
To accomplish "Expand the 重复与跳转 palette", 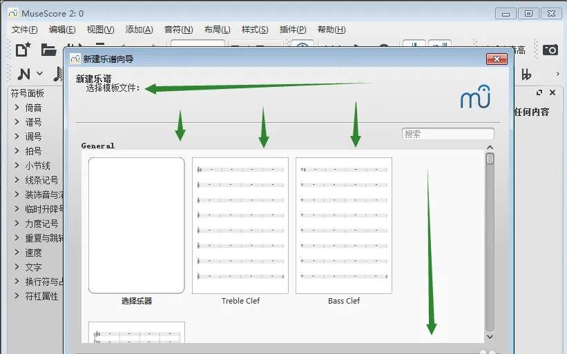I will pyautogui.click(x=17, y=237).
